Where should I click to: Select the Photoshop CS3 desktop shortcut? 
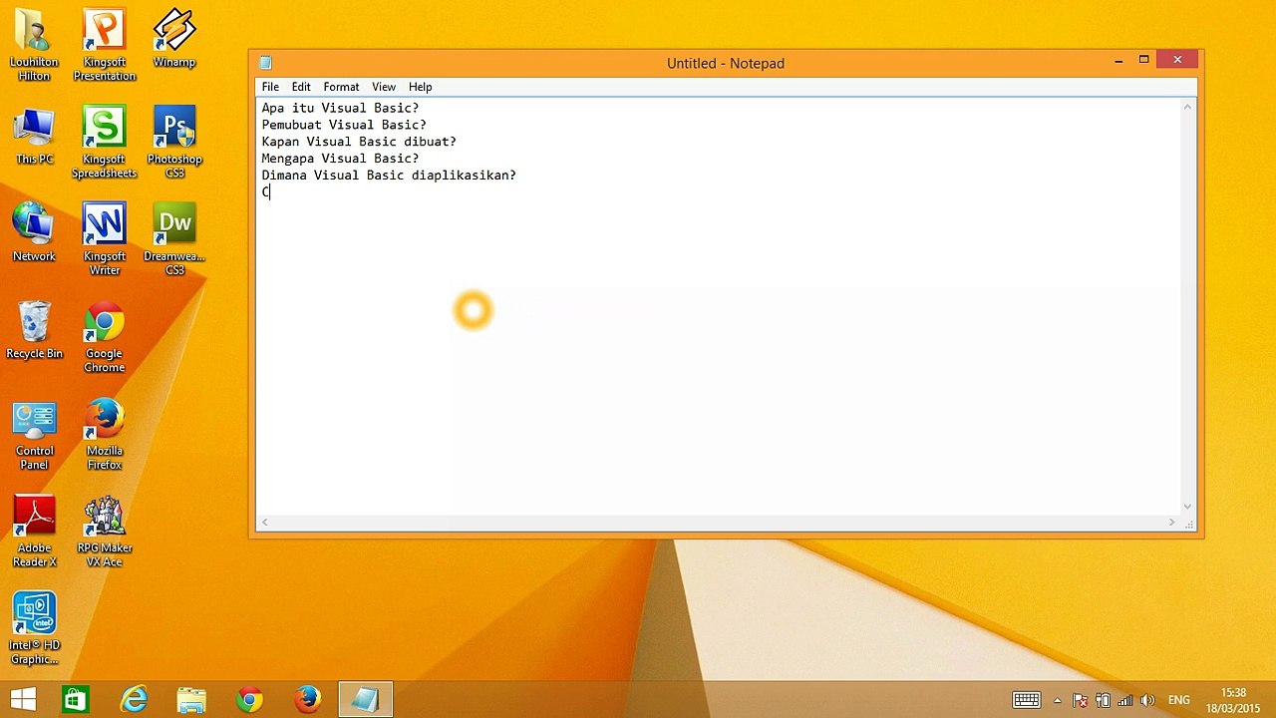point(174,144)
